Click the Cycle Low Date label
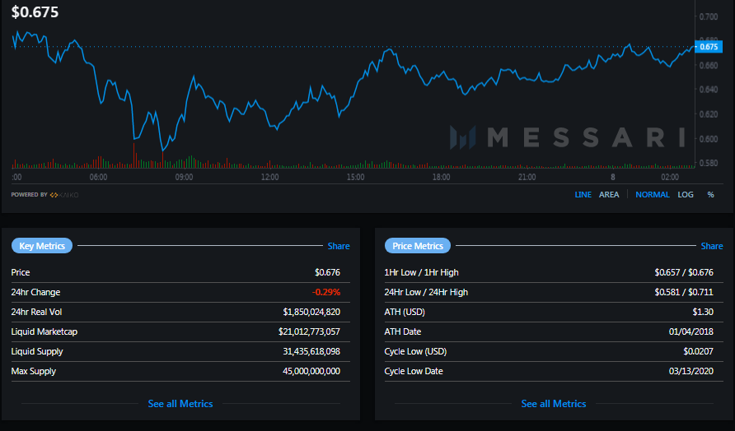735x431 pixels. pyautogui.click(x=414, y=371)
